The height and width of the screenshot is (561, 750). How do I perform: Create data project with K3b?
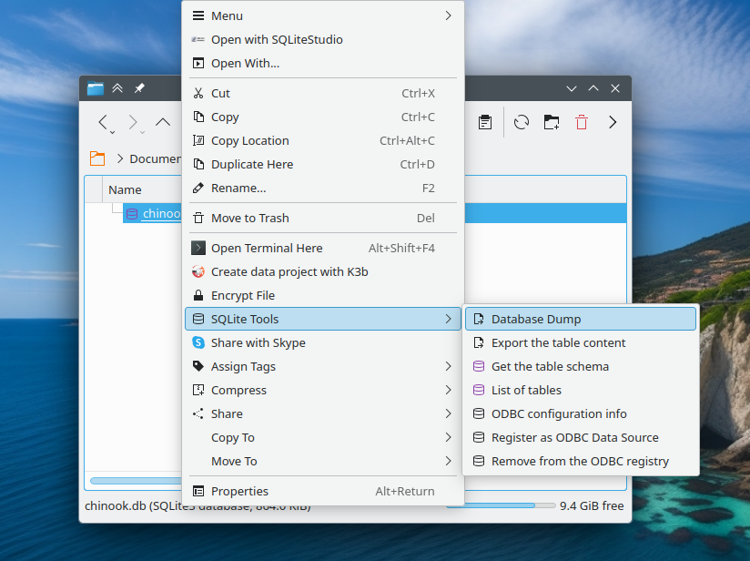point(323,272)
